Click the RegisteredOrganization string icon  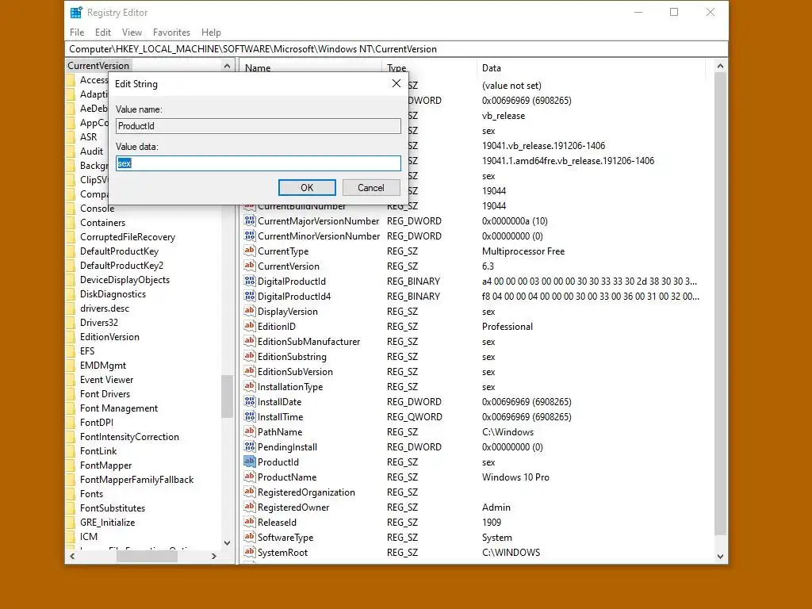tap(250, 492)
